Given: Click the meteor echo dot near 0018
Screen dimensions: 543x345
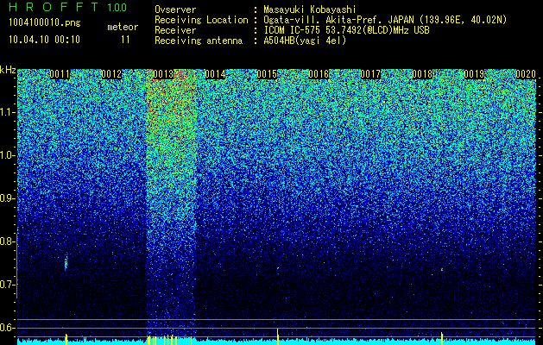Looking at the screenshot, I should tap(442, 269).
